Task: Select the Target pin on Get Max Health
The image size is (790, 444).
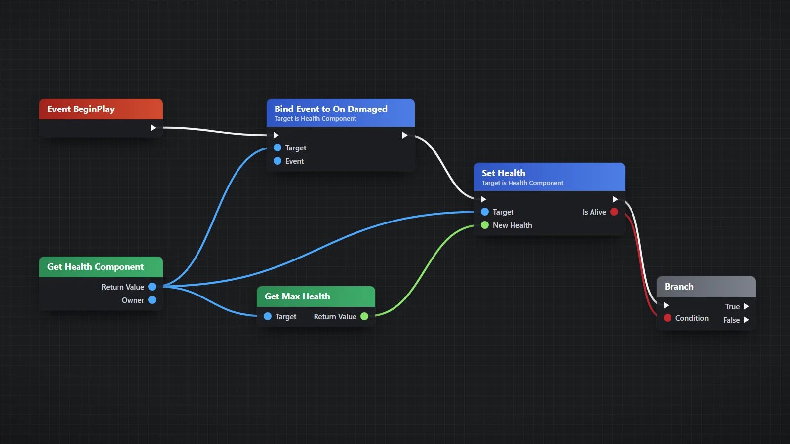Action: click(x=268, y=316)
